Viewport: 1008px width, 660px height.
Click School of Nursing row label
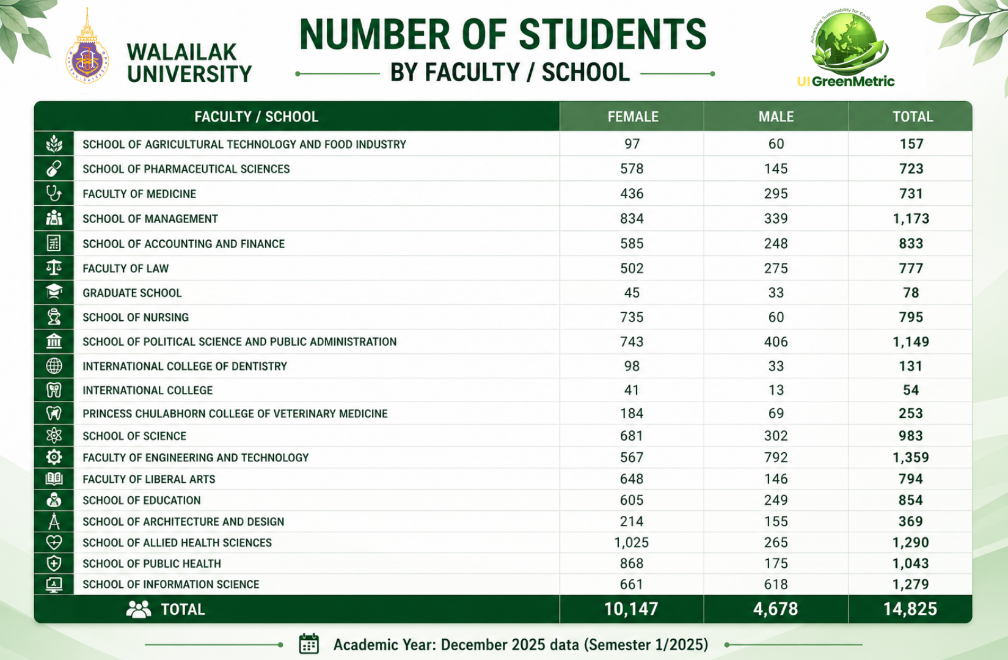tap(136, 317)
